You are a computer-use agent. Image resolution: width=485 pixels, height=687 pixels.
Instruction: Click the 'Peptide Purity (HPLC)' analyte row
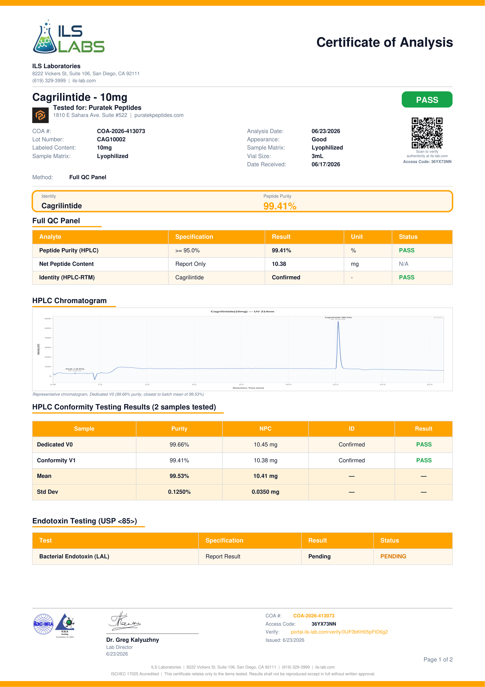pyautogui.click(x=242, y=251)
